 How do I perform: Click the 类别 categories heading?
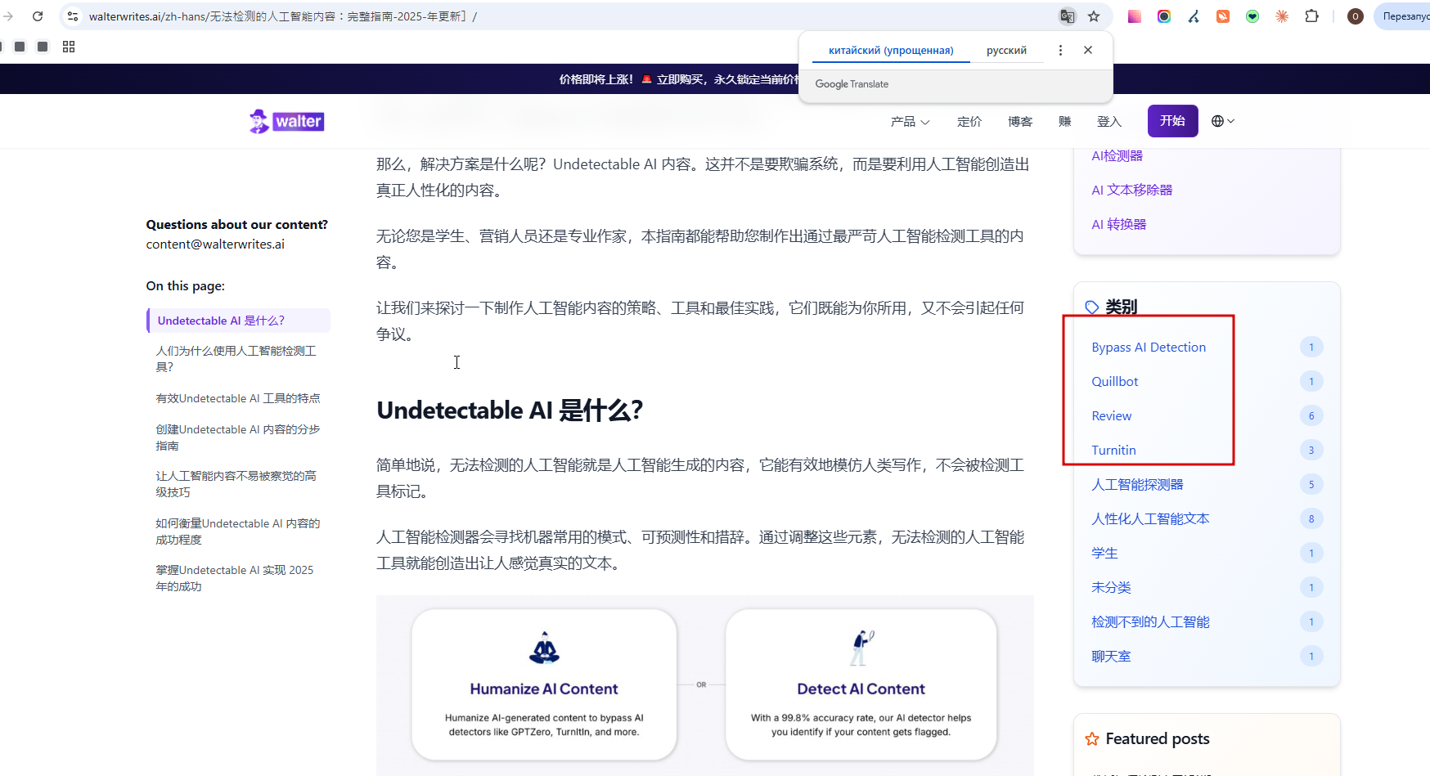[x=1121, y=307]
